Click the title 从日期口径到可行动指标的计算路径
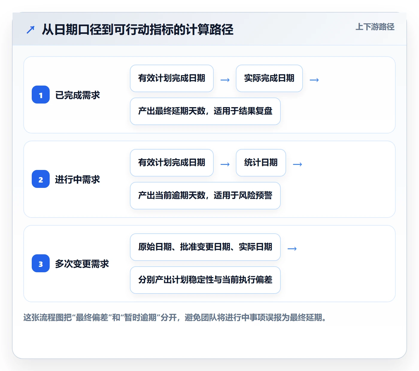The image size is (419, 371). [138, 30]
